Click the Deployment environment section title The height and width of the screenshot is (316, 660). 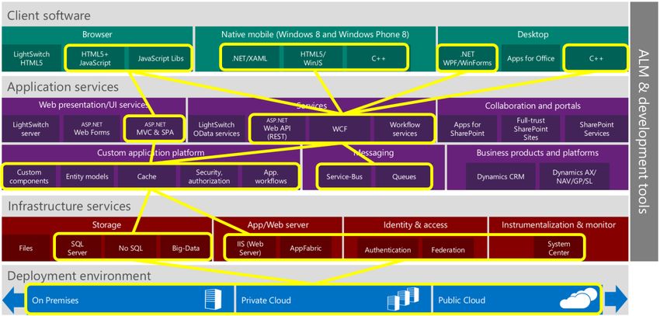79,276
